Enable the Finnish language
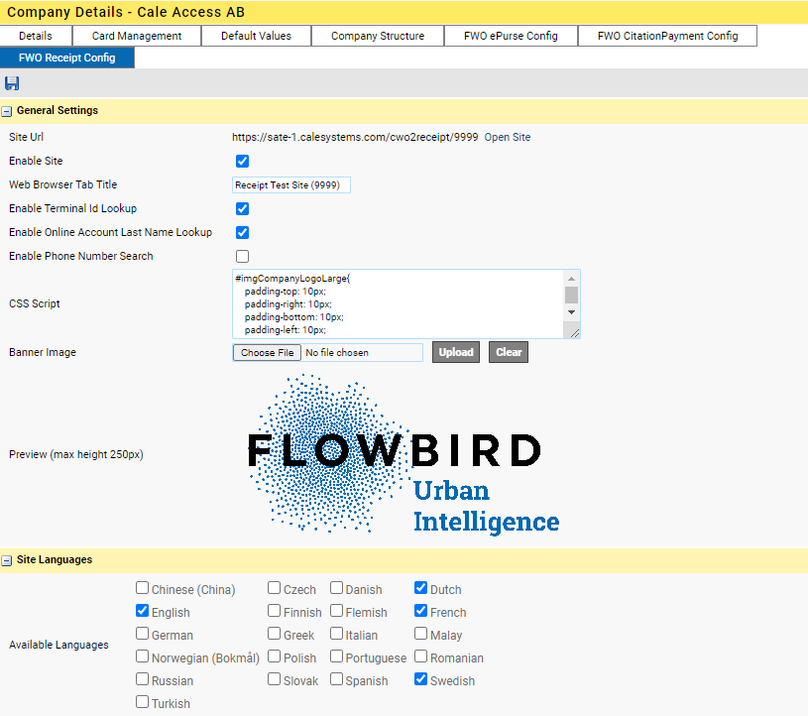 click(275, 611)
